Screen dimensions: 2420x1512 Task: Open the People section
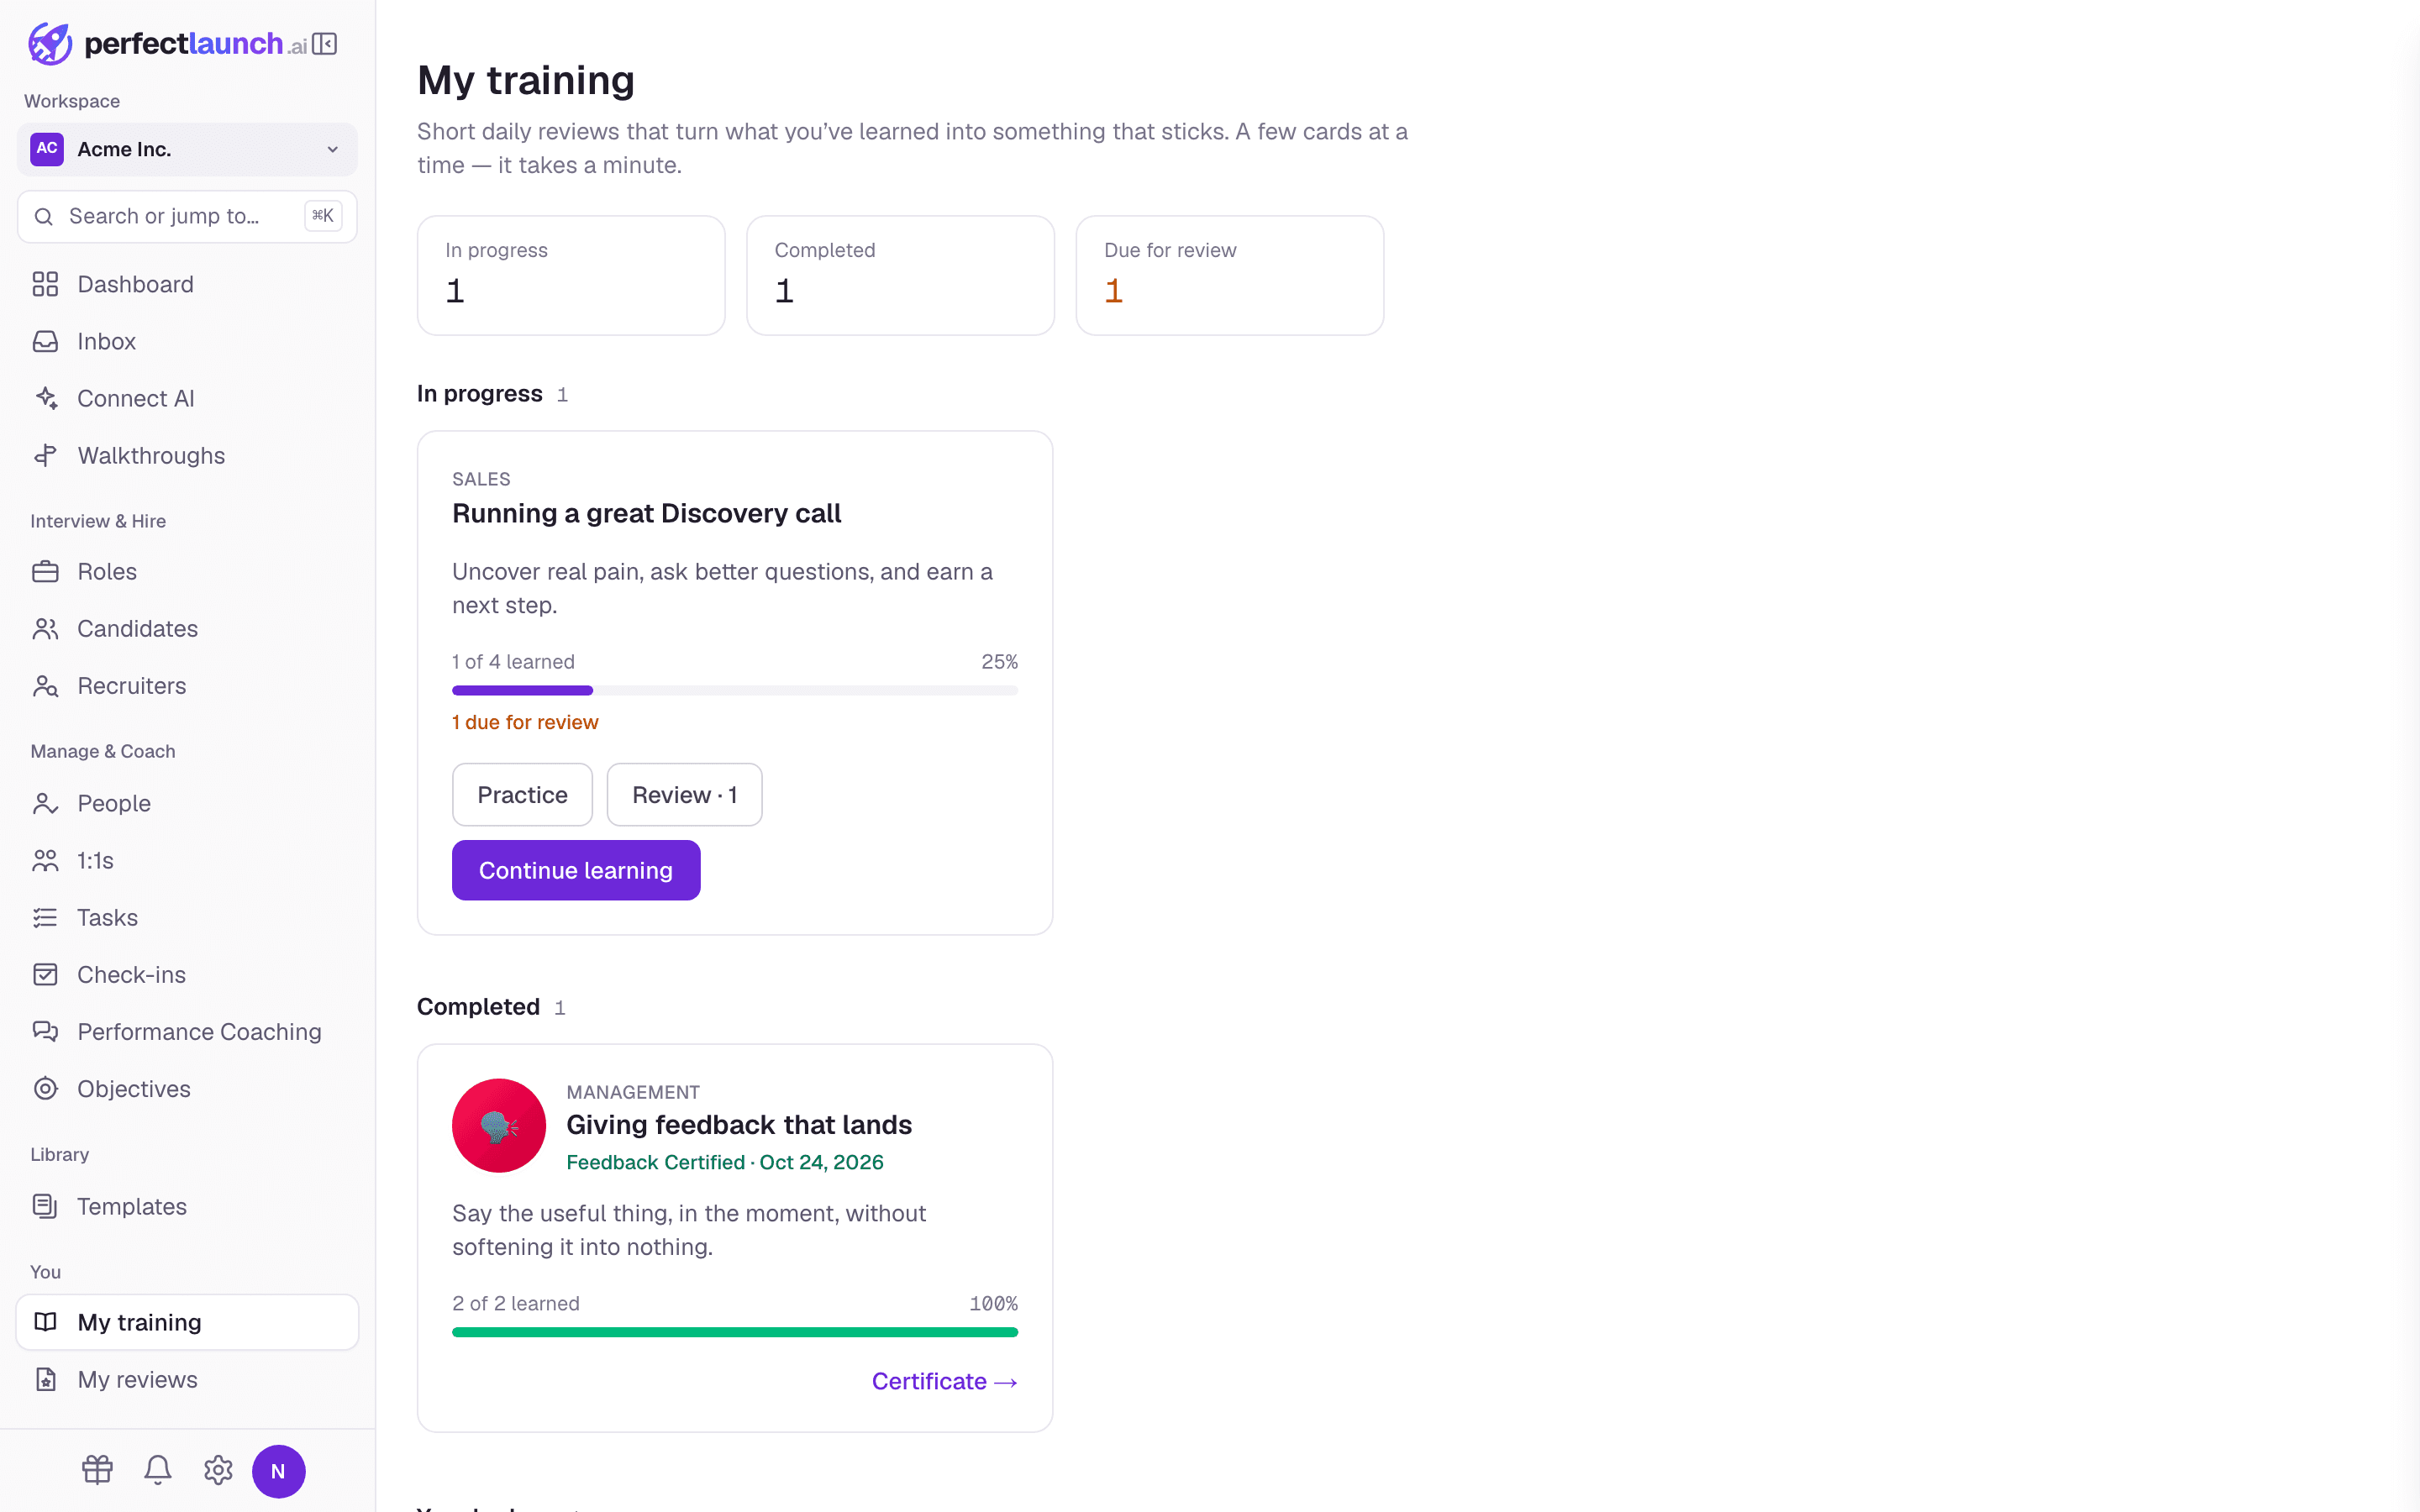(x=187, y=803)
